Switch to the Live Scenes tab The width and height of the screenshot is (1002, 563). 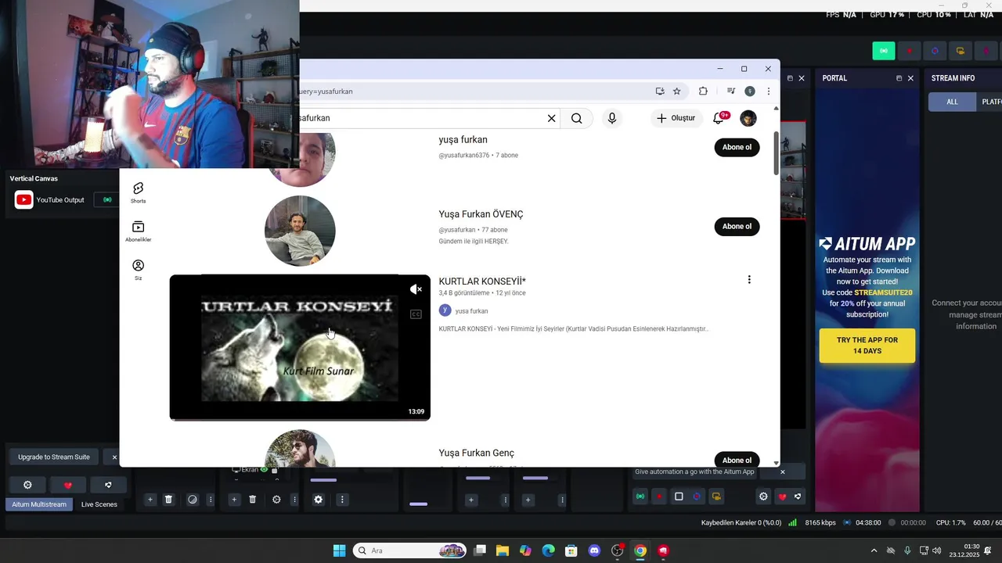click(x=99, y=504)
